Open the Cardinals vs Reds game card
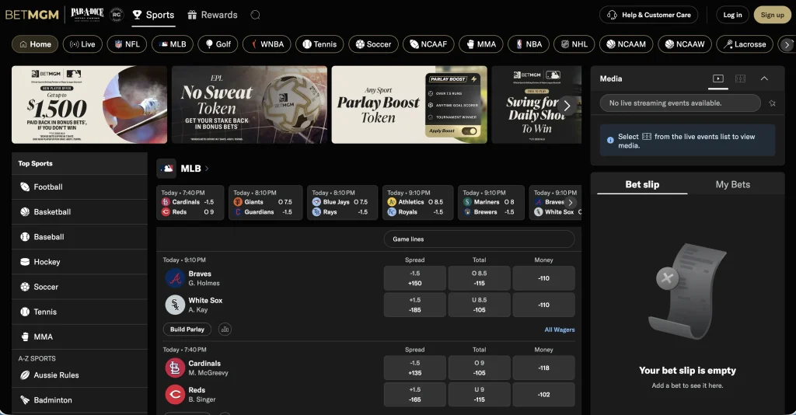 (x=190, y=202)
